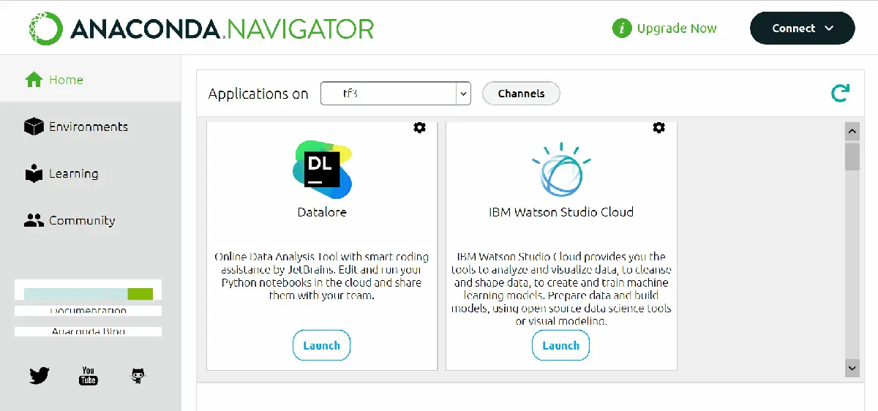Open the Connect dropdown button

tap(803, 29)
